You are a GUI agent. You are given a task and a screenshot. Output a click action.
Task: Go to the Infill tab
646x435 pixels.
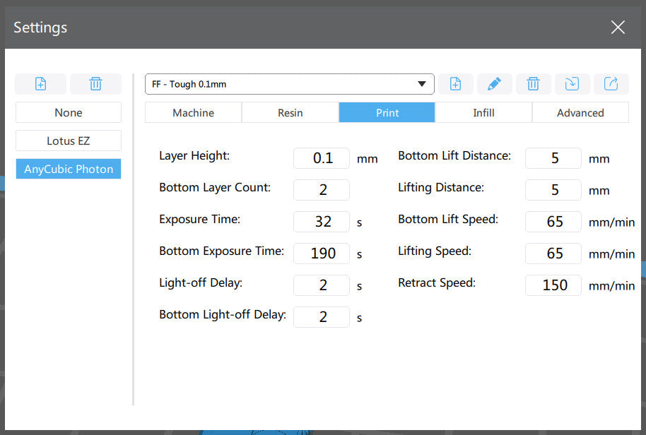click(483, 113)
